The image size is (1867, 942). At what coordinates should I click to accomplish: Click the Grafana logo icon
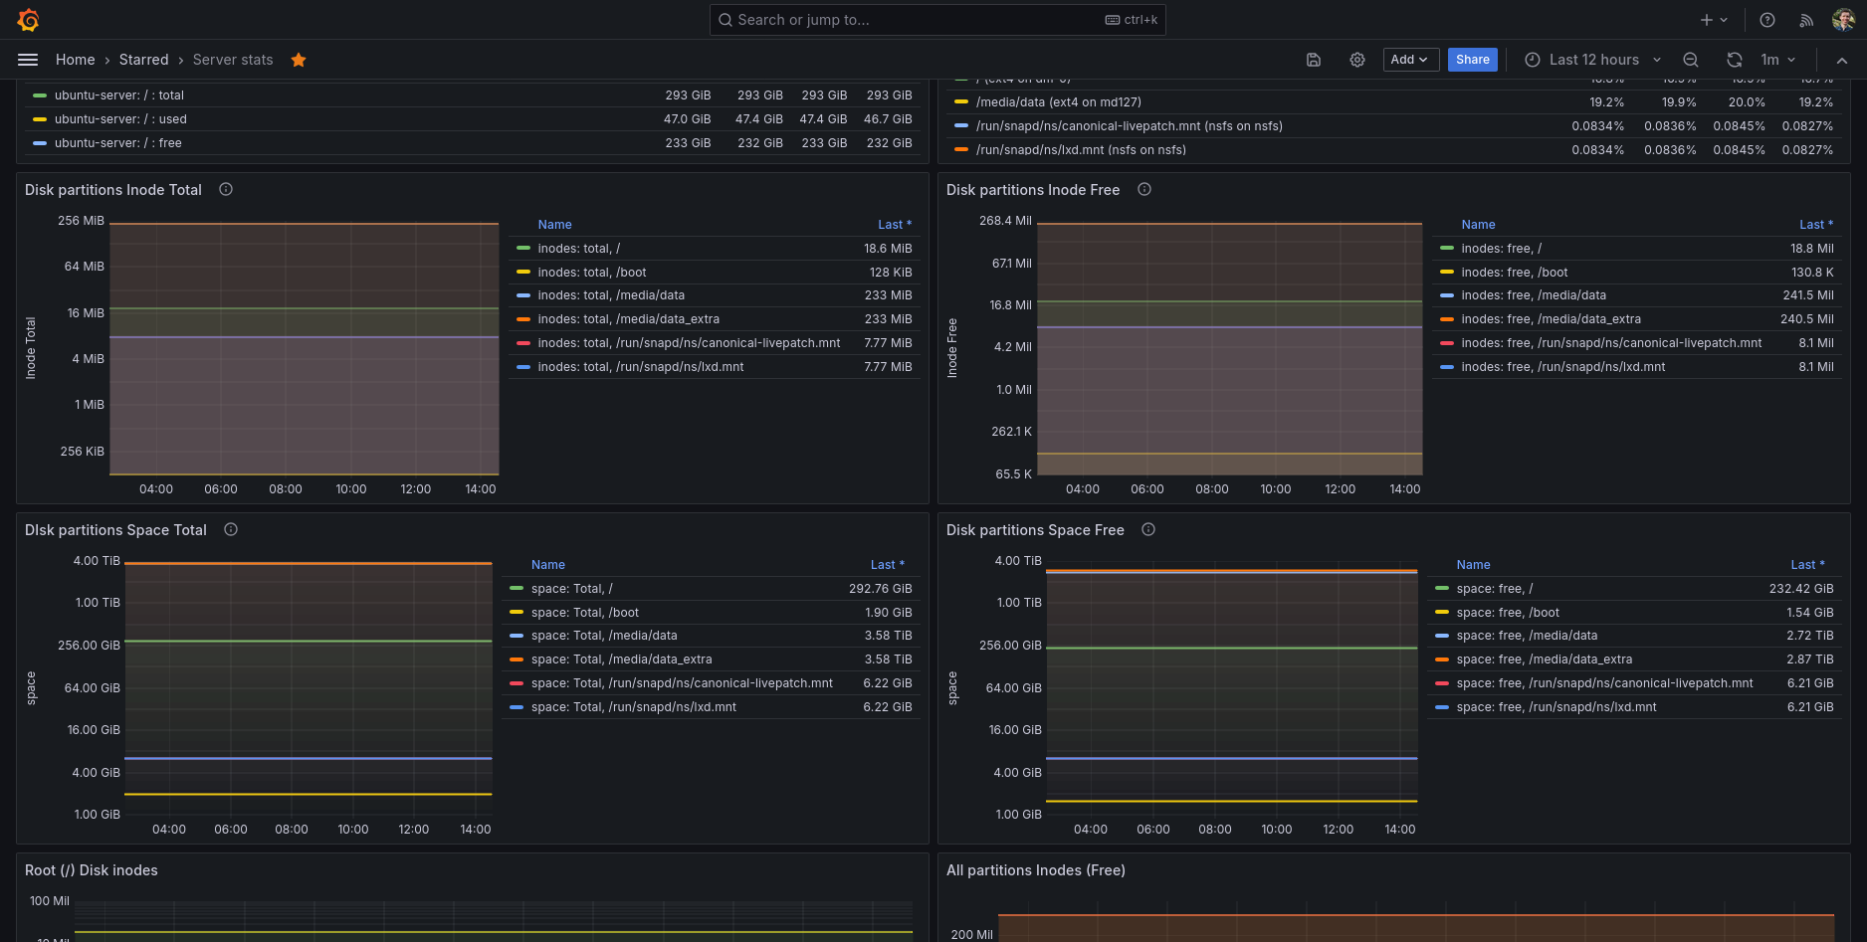pyautogui.click(x=28, y=20)
